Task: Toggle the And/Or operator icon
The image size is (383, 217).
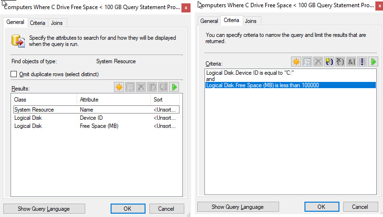Action: (351, 62)
